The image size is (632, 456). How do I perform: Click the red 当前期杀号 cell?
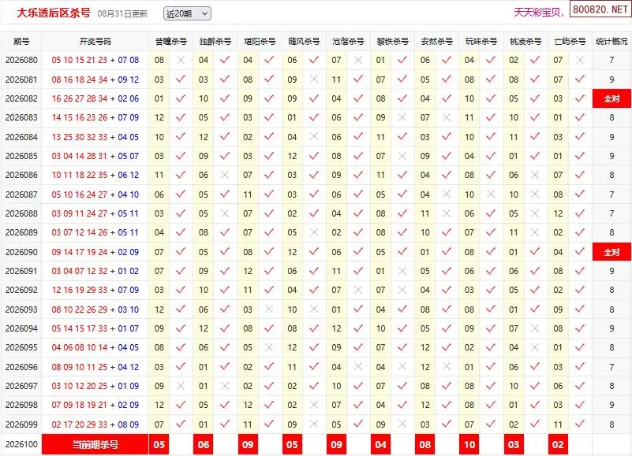pos(95,444)
